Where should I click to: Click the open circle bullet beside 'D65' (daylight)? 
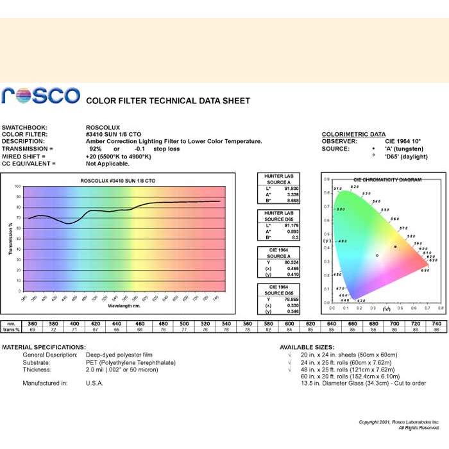click(x=373, y=155)
